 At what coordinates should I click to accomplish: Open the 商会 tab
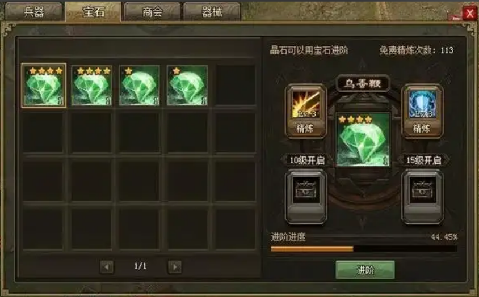(x=152, y=12)
